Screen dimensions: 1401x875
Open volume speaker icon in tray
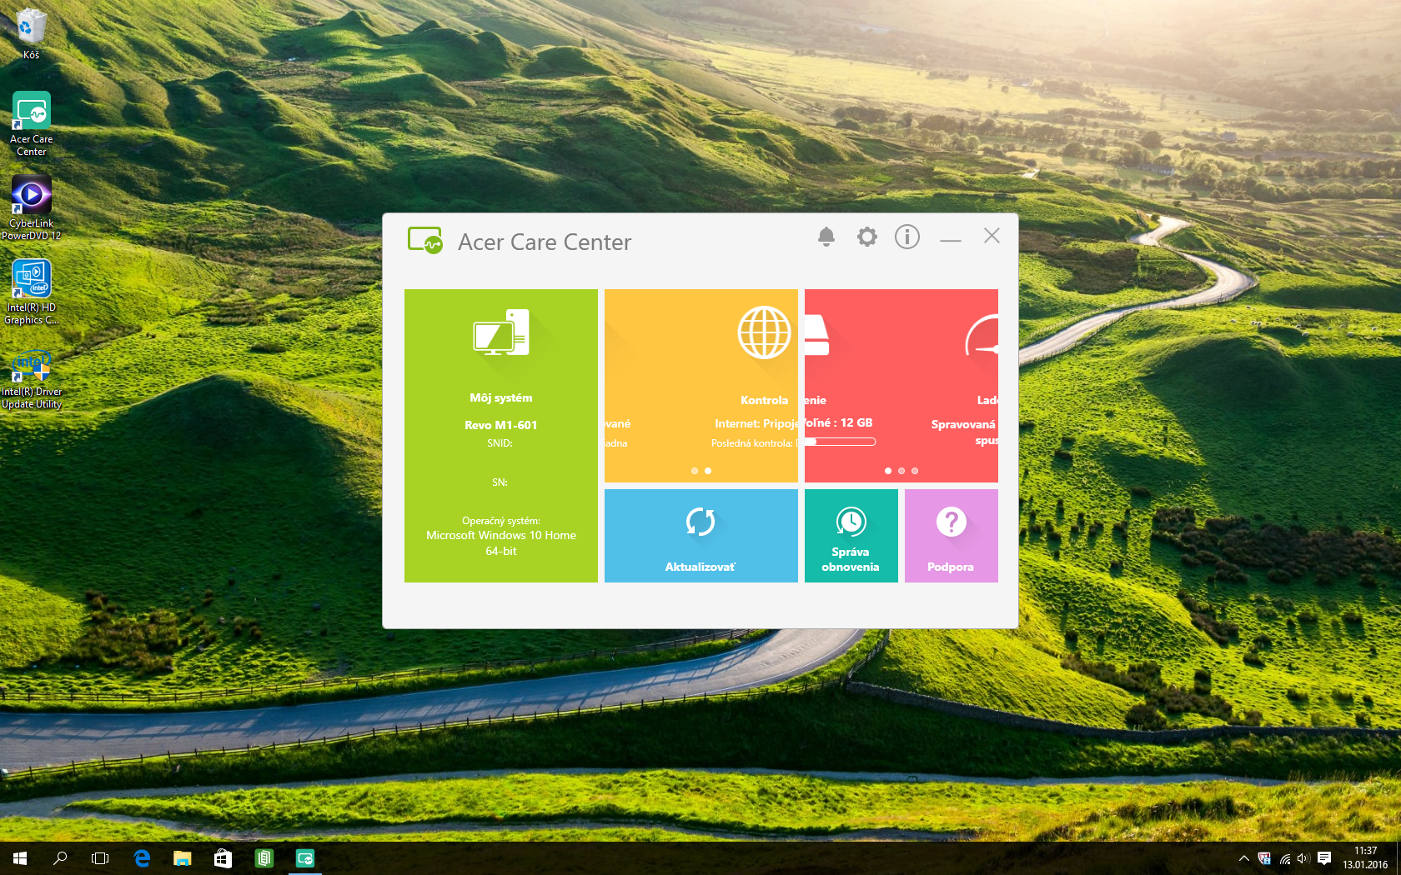click(1303, 858)
